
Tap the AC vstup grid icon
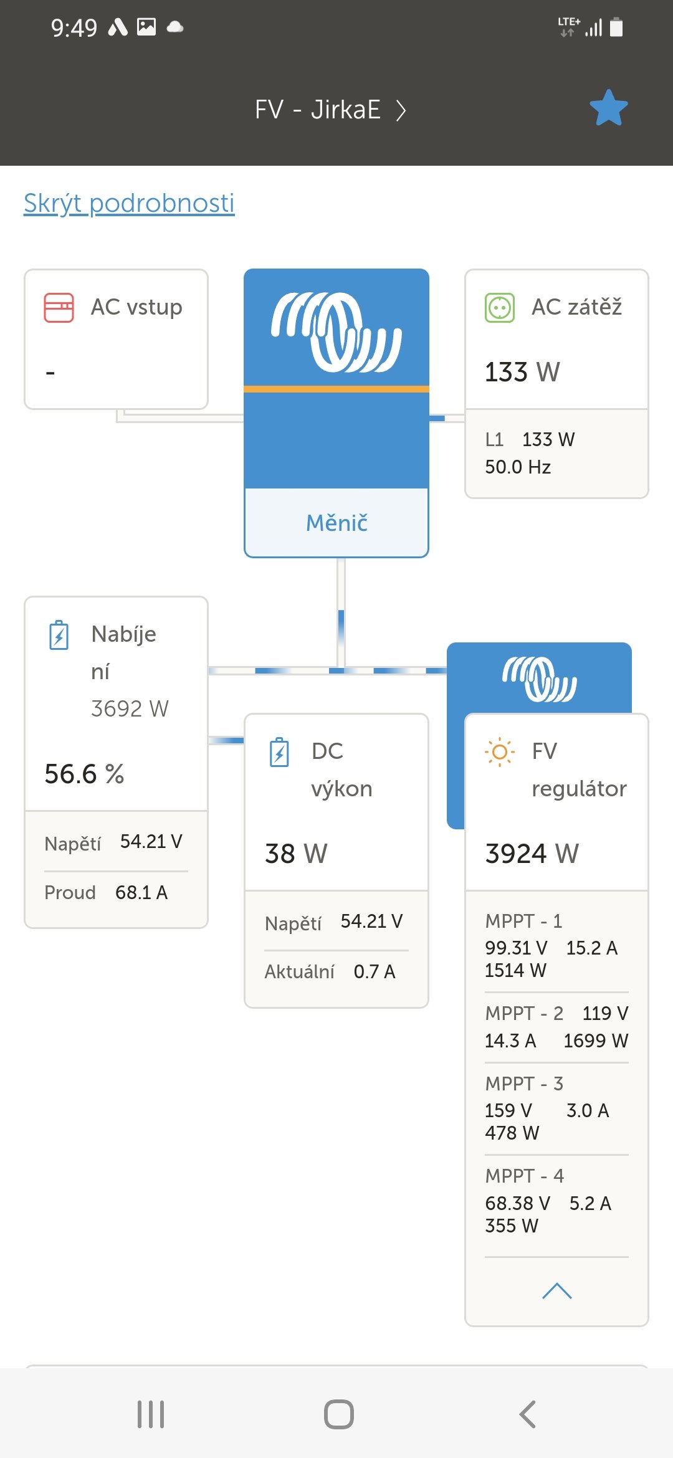[x=59, y=308]
